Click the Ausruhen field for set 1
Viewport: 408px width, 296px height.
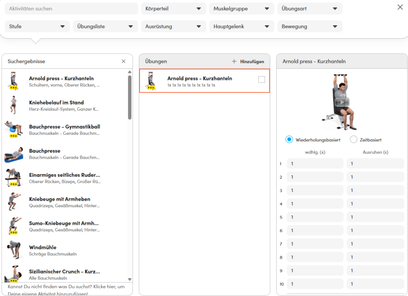375,164
